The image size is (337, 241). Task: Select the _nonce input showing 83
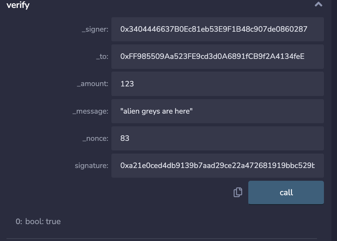pos(217,138)
